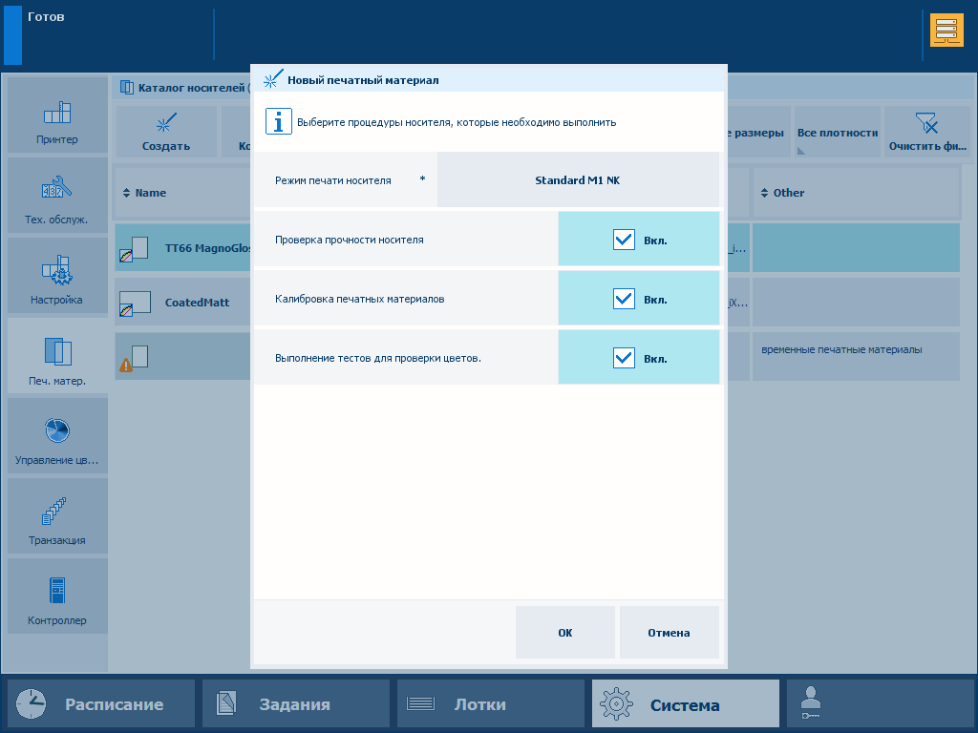Select the CoatedMatt row text
This screenshot has width=978, height=733.
(197, 303)
